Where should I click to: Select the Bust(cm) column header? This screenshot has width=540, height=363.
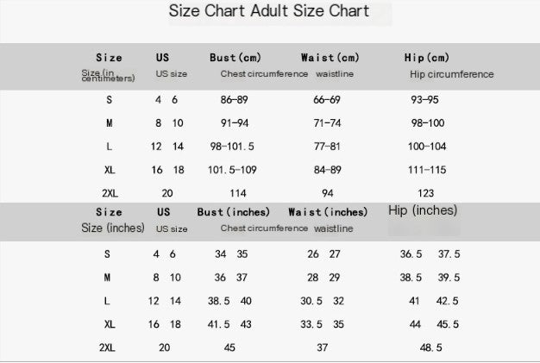(x=235, y=58)
